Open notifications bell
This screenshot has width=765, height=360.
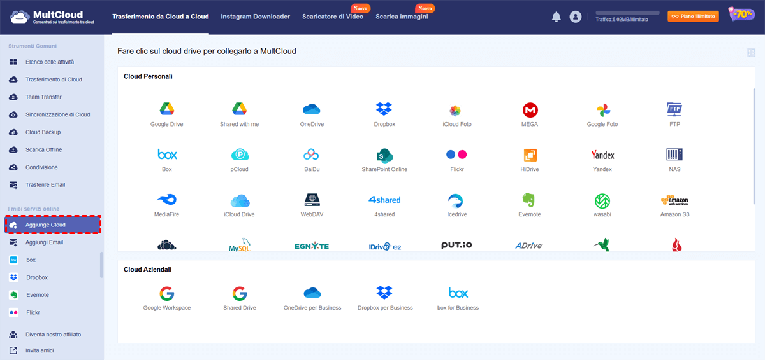(x=556, y=17)
